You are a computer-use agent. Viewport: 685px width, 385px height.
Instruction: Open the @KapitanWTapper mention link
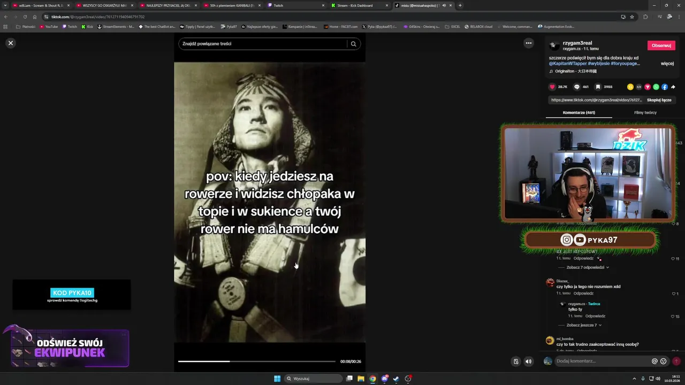[x=568, y=64]
